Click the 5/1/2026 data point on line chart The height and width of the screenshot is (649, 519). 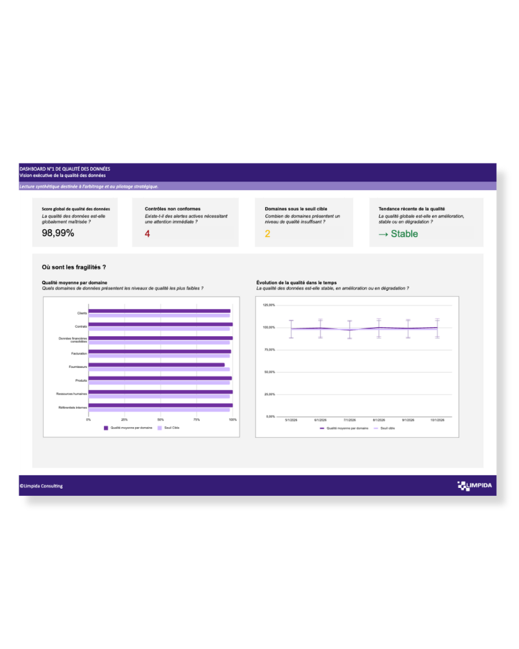291,329
